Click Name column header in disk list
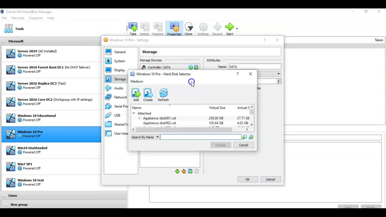The image size is (386, 217). (169, 108)
